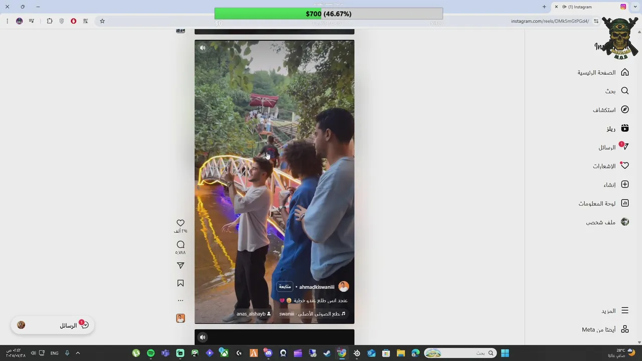Viewport: 642px width, 361px height.
Task: Save the reel with bookmark icon
Action: (181, 283)
